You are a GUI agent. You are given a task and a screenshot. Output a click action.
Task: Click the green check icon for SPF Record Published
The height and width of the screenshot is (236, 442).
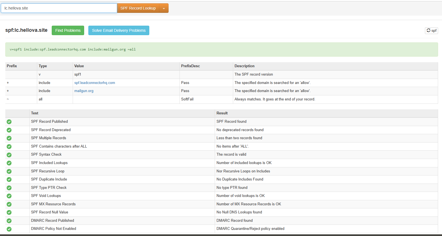tap(9, 122)
